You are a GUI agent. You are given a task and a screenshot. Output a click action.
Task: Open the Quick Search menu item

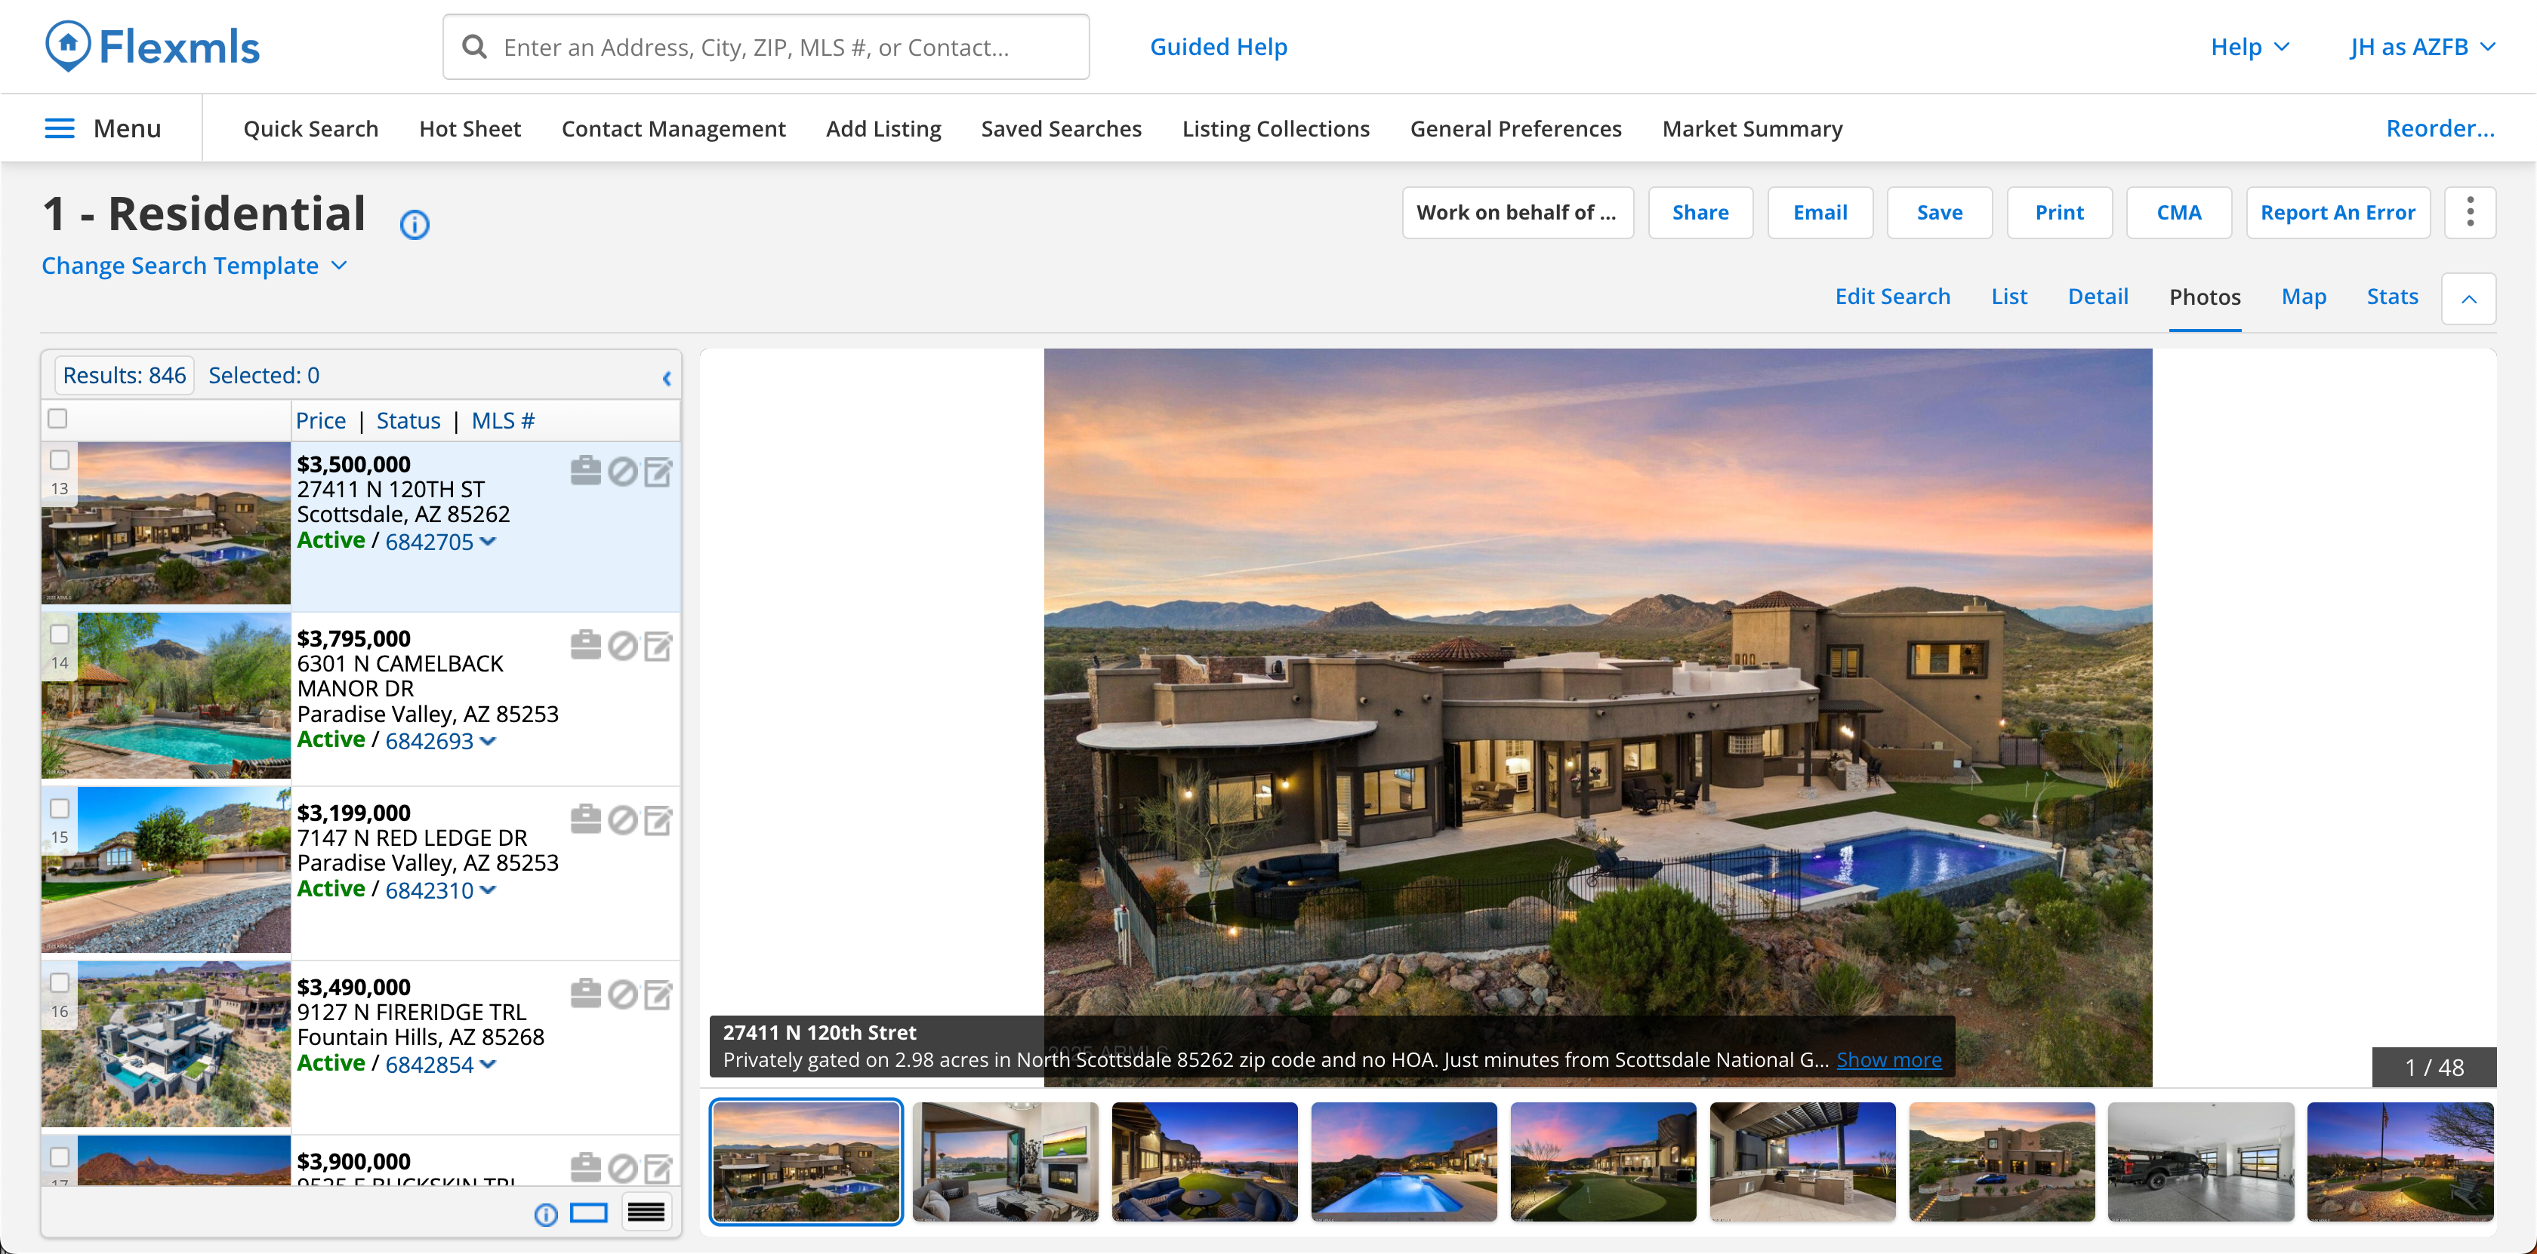(x=310, y=128)
